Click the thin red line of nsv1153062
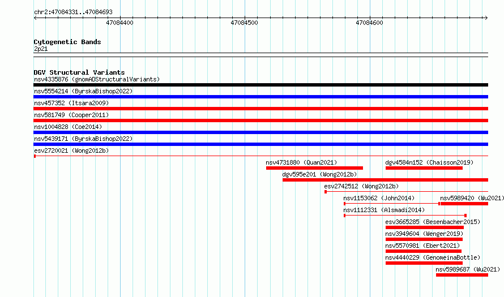 coord(392,204)
